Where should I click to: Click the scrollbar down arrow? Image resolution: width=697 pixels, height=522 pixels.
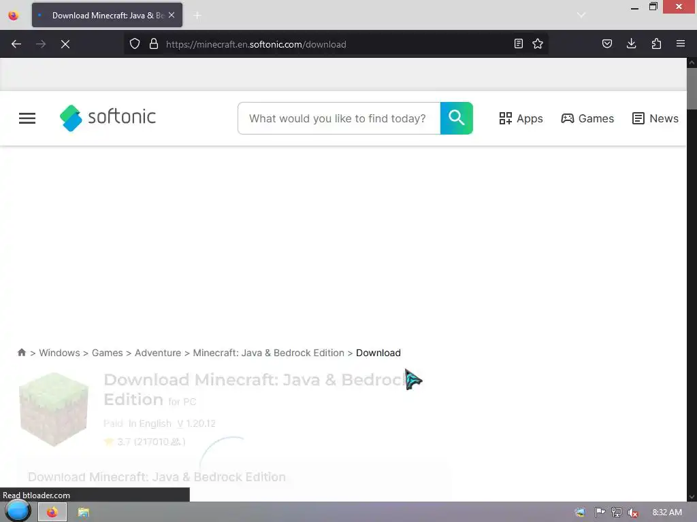692,497
